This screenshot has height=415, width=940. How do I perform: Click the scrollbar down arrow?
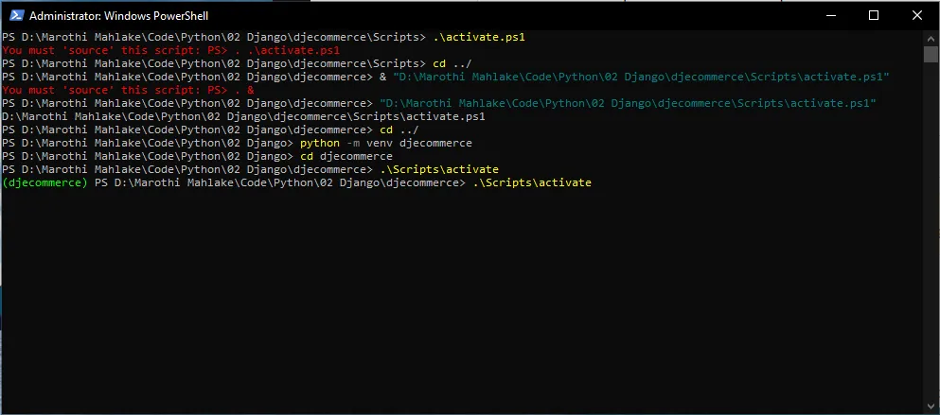[x=931, y=407]
